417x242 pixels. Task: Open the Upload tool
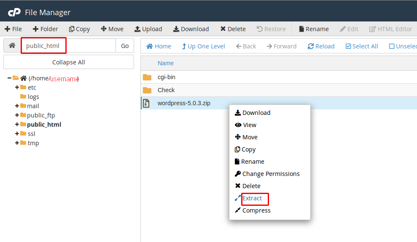pyautogui.click(x=148, y=29)
